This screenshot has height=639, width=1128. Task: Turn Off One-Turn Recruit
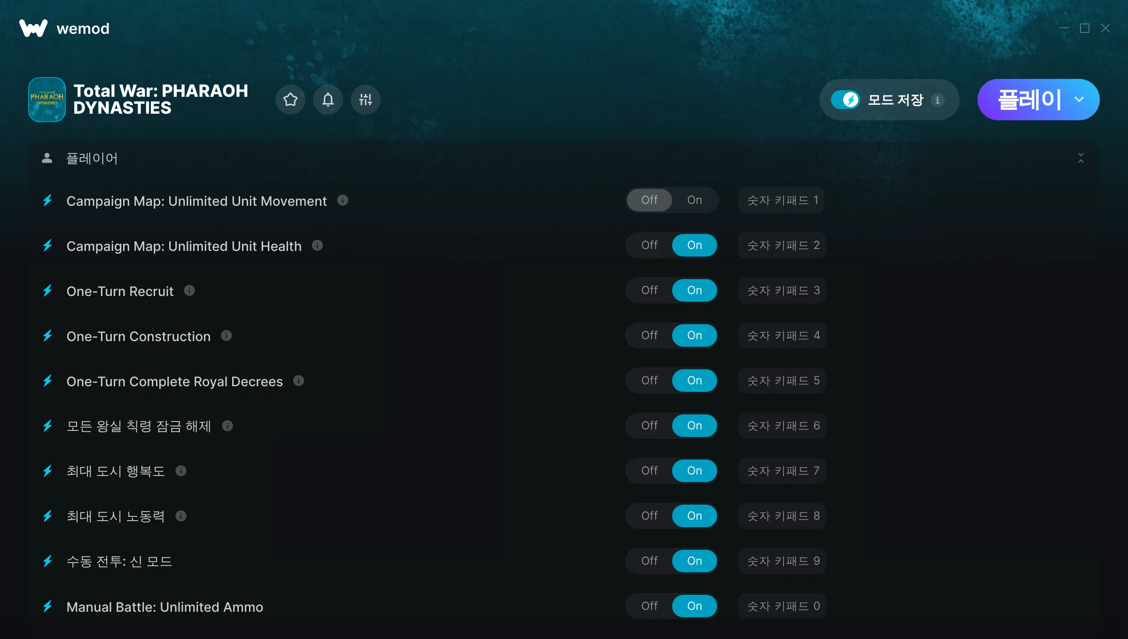[x=650, y=290]
